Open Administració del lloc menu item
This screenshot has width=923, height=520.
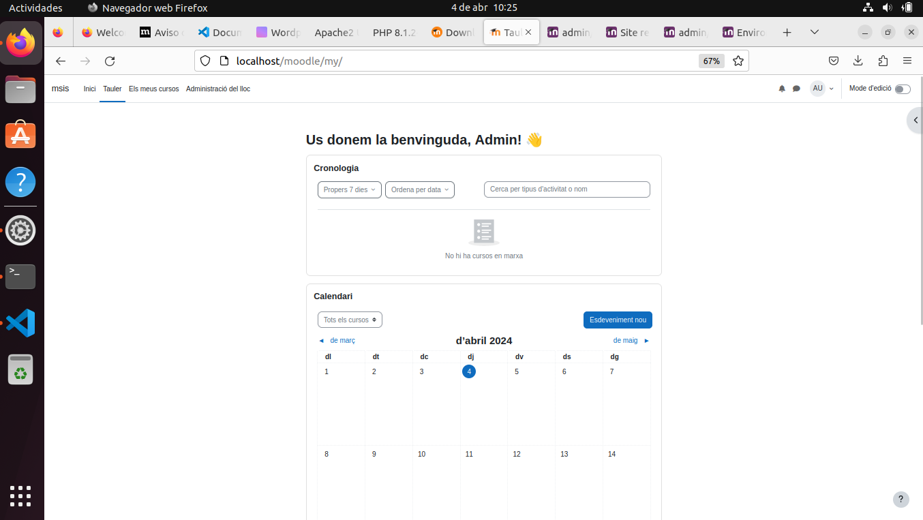[x=217, y=89]
